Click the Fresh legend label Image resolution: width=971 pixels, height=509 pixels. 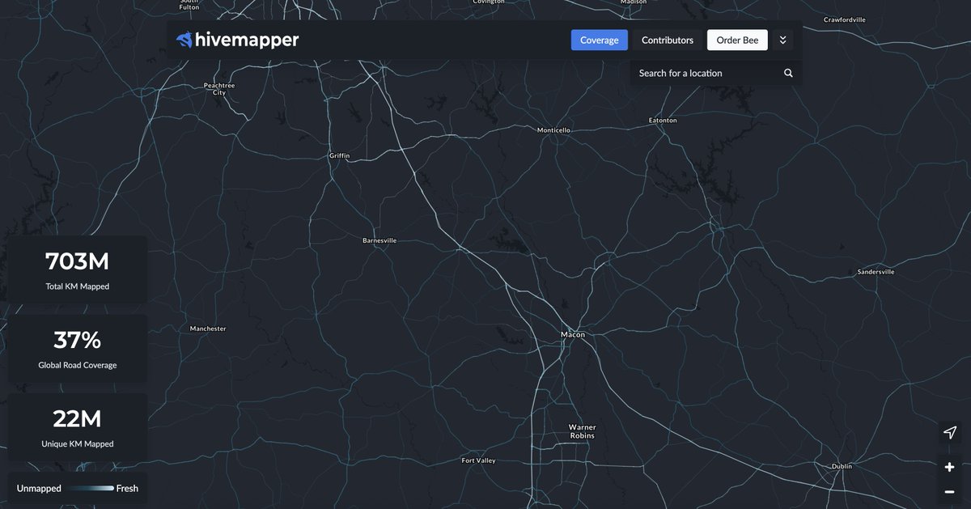click(x=127, y=488)
